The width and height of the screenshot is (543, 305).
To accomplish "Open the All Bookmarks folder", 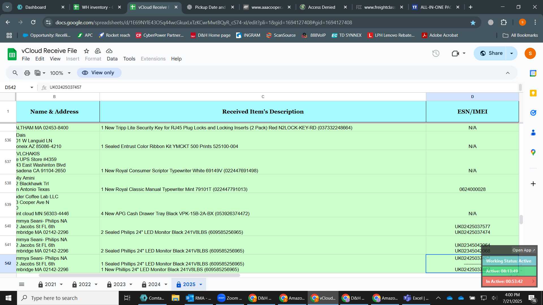I will (520, 35).
